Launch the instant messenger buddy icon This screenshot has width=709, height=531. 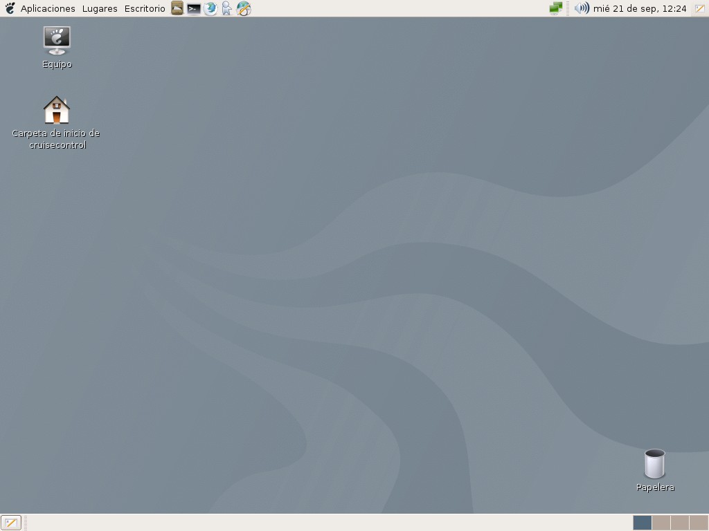click(x=226, y=8)
